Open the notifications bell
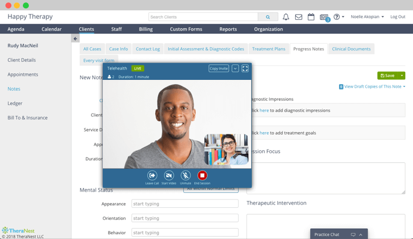The image size is (413, 239). (286, 17)
